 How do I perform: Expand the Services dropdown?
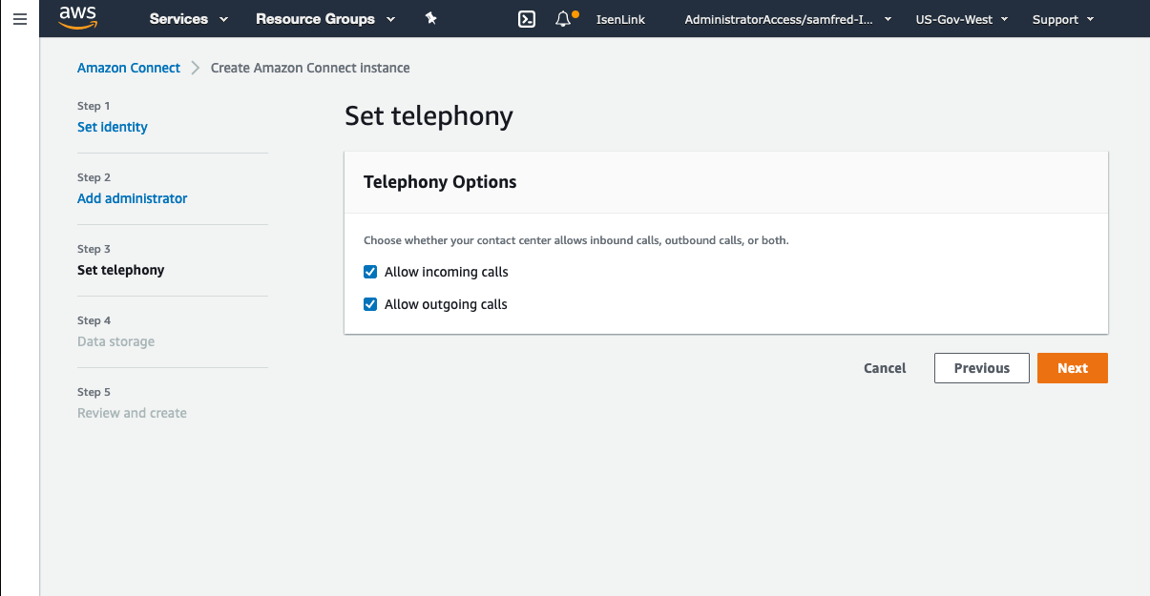pos(189,19)
